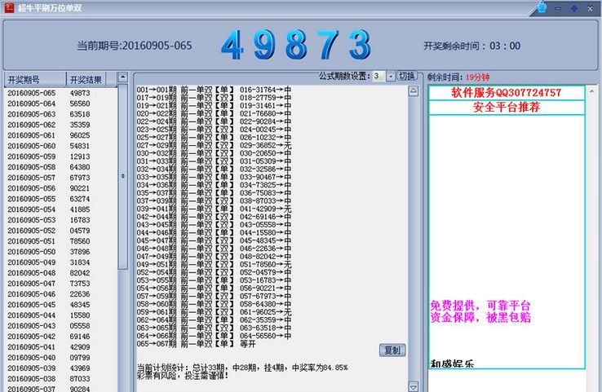Click the red app logo in title bar

point(9,7)
